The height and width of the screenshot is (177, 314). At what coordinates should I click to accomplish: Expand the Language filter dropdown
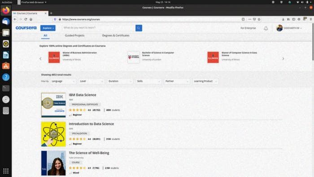[63, 81]
